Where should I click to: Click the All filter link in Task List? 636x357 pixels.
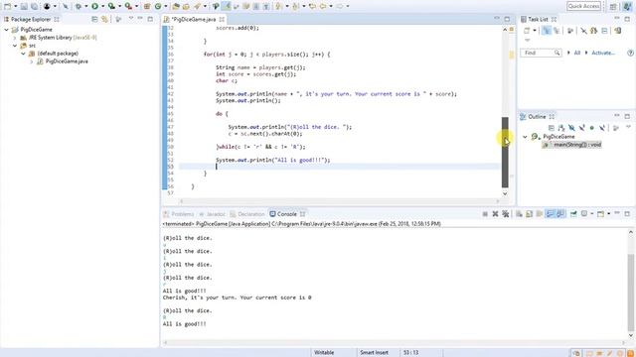tap(576, 53)
